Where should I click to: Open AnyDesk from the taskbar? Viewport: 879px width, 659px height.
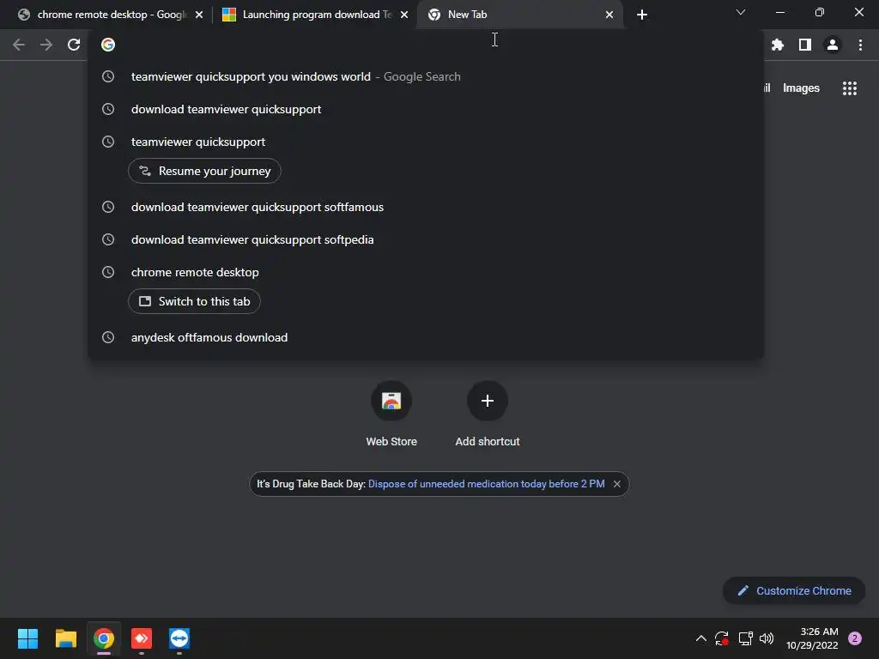point(142,638)
